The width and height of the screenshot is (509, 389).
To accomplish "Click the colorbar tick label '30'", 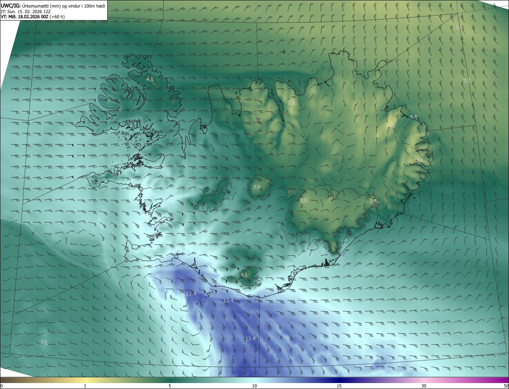I will (424, 386).
